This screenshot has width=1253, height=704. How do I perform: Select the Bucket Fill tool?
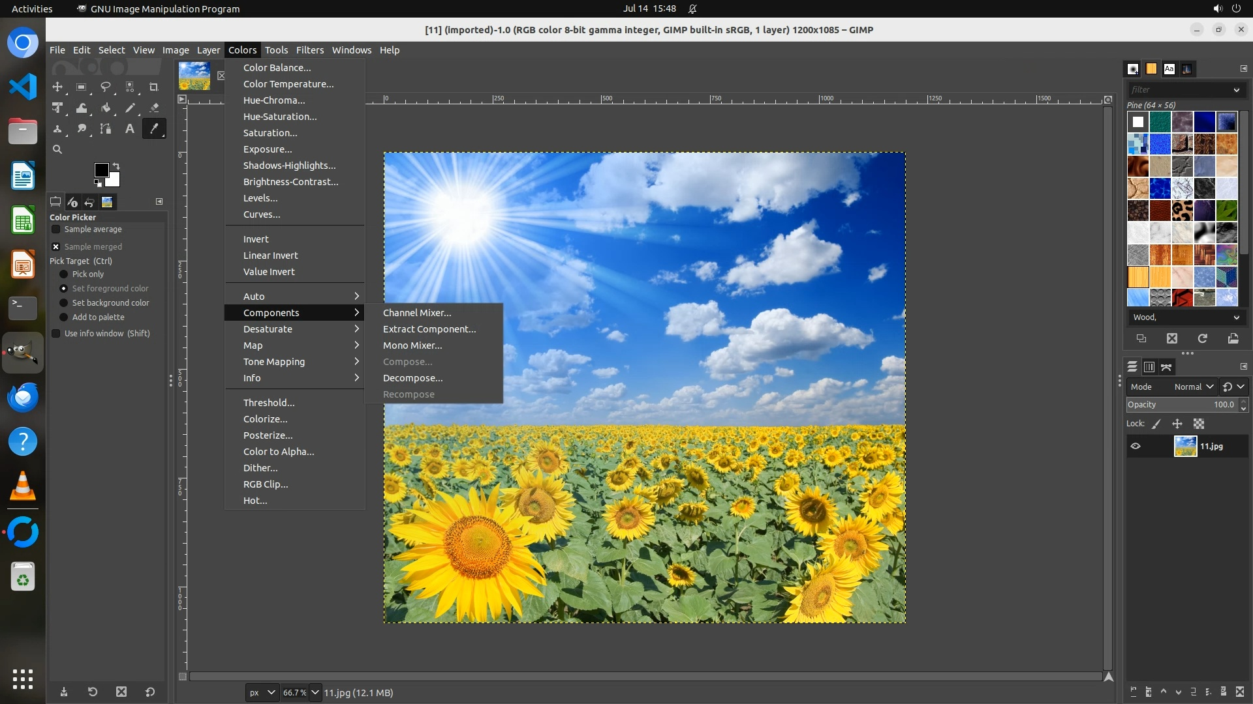[x=106, y=108]
